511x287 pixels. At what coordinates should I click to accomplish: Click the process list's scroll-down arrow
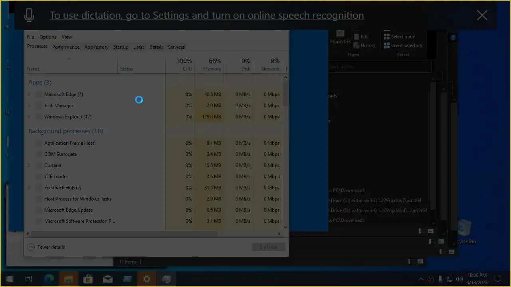click(x=285, y=227)
